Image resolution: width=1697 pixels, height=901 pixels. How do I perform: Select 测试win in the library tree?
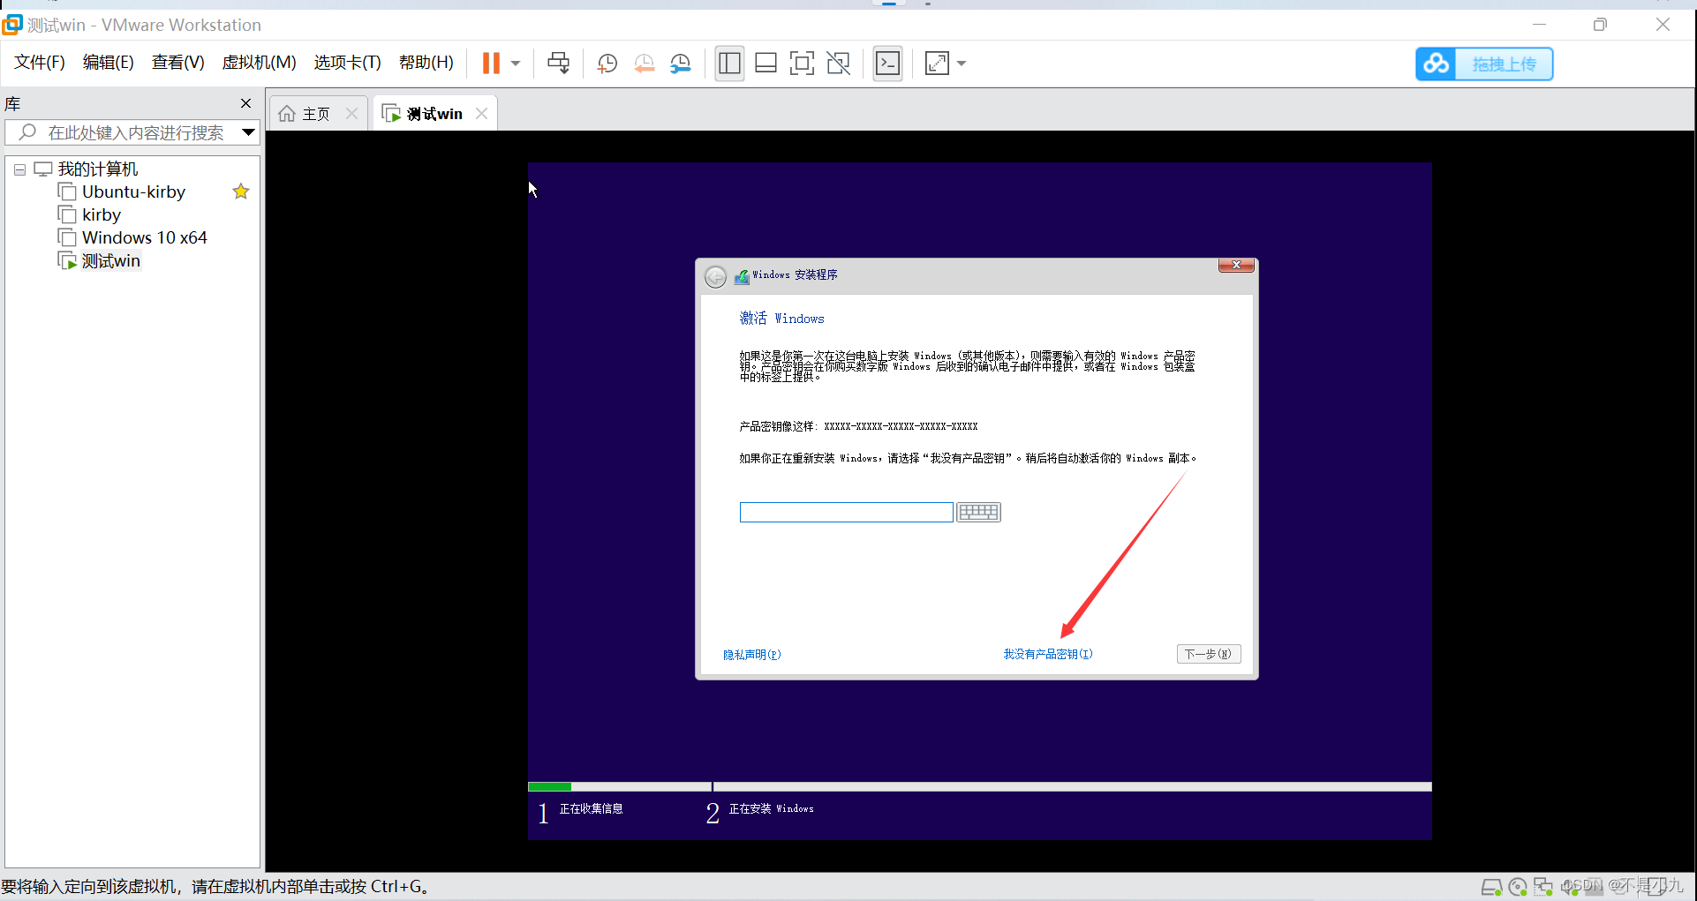tap(111, 260)
